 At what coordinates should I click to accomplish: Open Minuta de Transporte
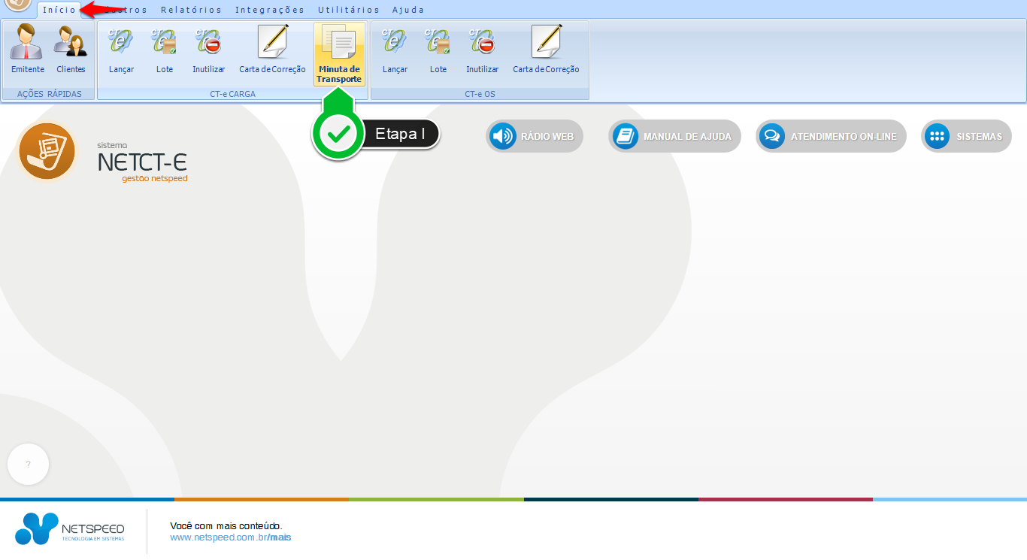(x=339, y=54)
